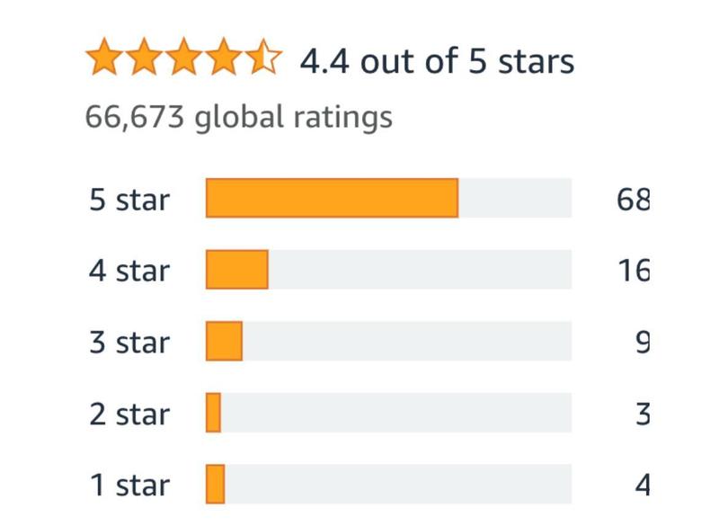This screenshot has width=719, height=526.
Task: Open the 4 star reviews link
Action: (x=129, y=271)
